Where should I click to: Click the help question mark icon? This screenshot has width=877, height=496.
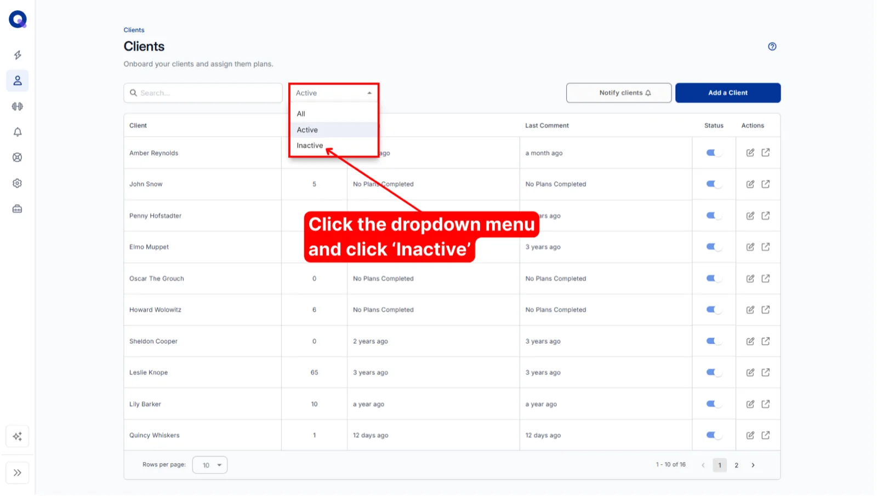tap(772, 47)
